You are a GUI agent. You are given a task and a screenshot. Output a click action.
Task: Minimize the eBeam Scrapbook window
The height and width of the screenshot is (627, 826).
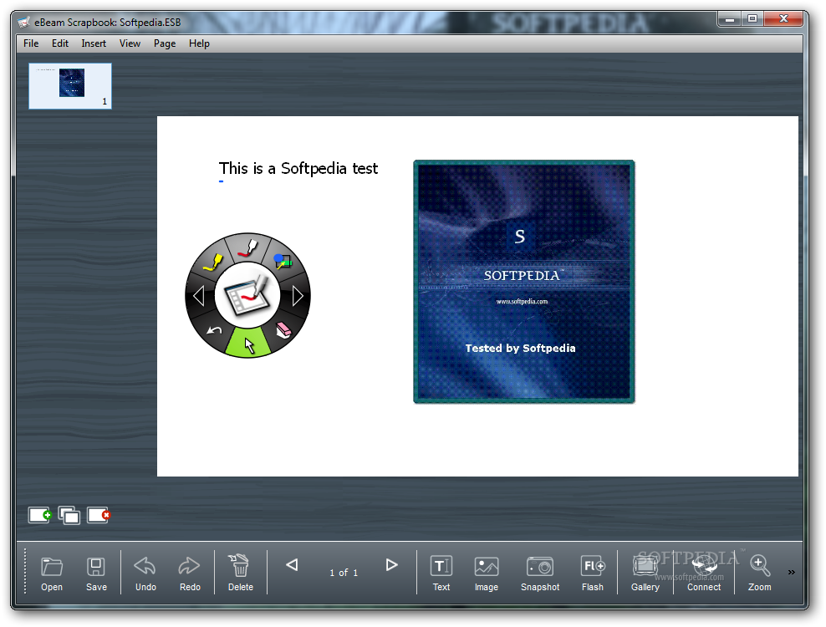tap(730, 19)
